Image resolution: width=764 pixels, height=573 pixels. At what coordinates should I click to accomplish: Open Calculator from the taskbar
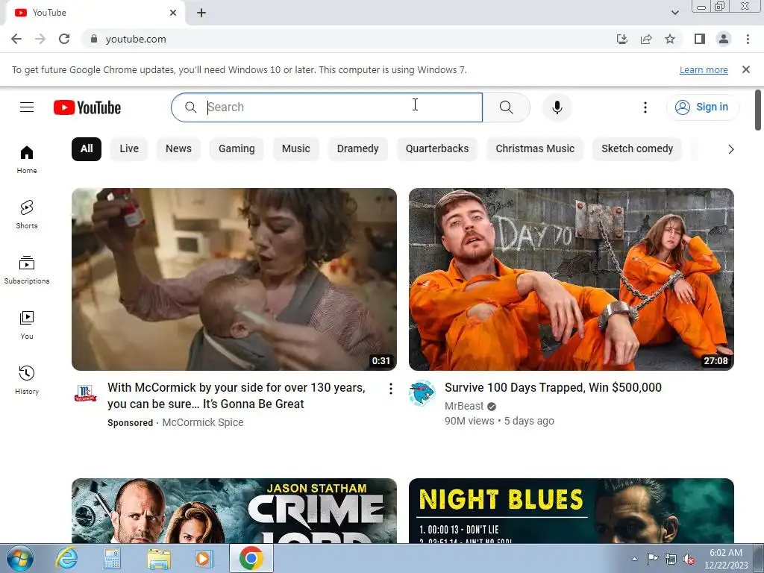112,558
